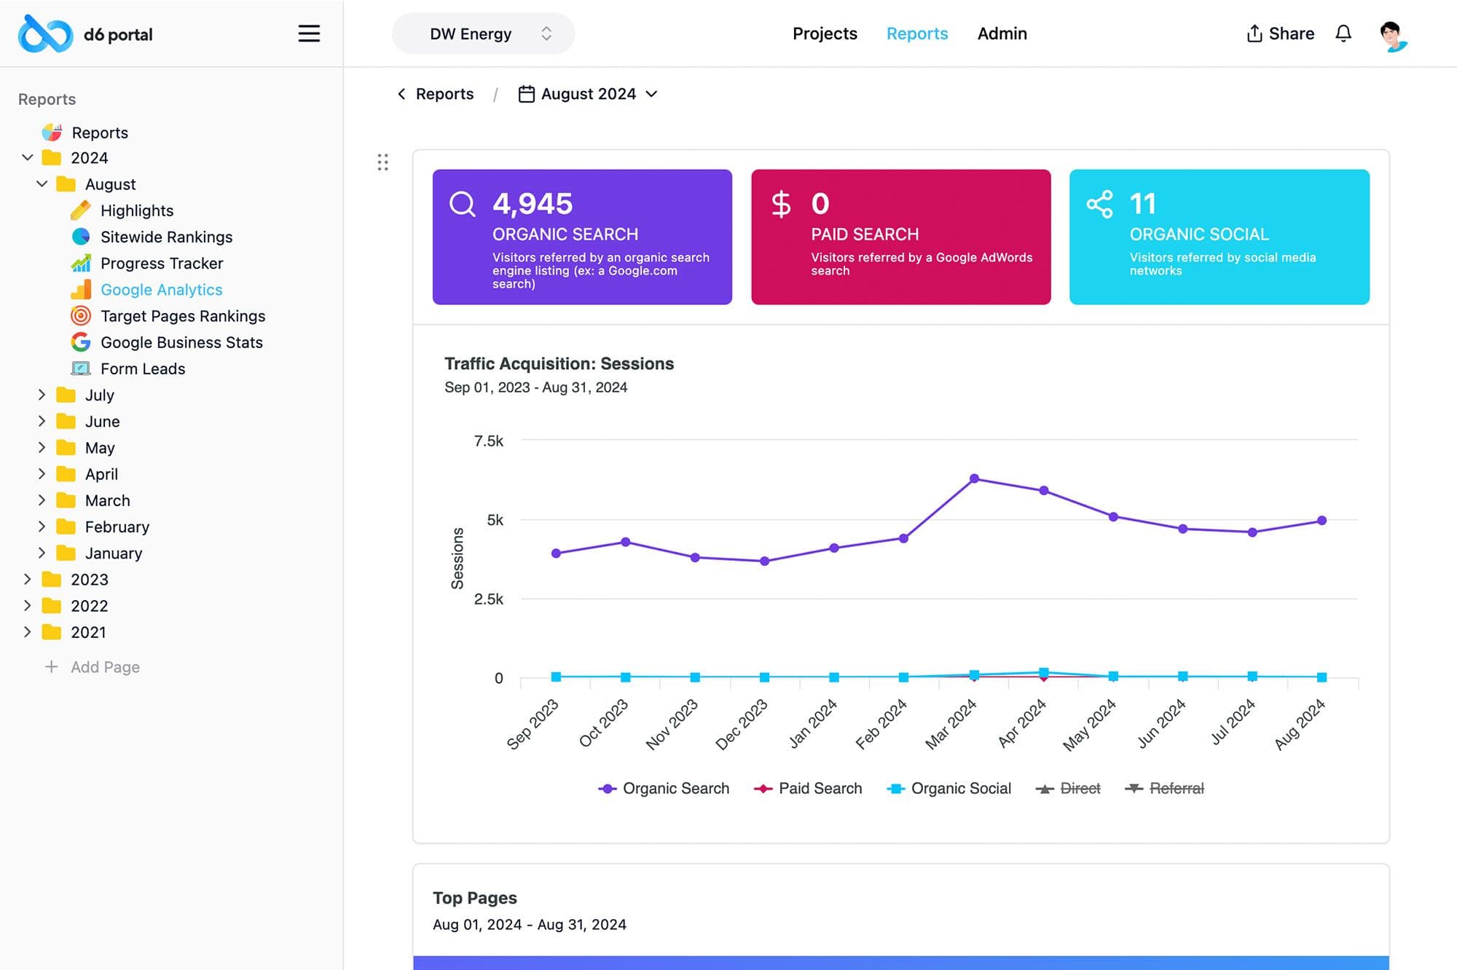Viewport: 1457px width, 970px height.
Task: Go to the Projects tab
Action: (825, 33)
